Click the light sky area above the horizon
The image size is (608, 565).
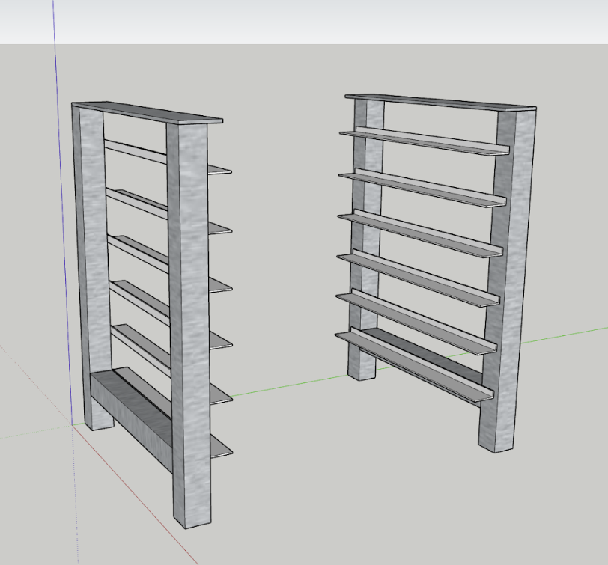[x=300, y=21]
